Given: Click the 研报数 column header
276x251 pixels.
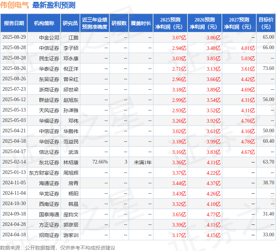Looking at the screenshot, I should (x=119, y=23).
